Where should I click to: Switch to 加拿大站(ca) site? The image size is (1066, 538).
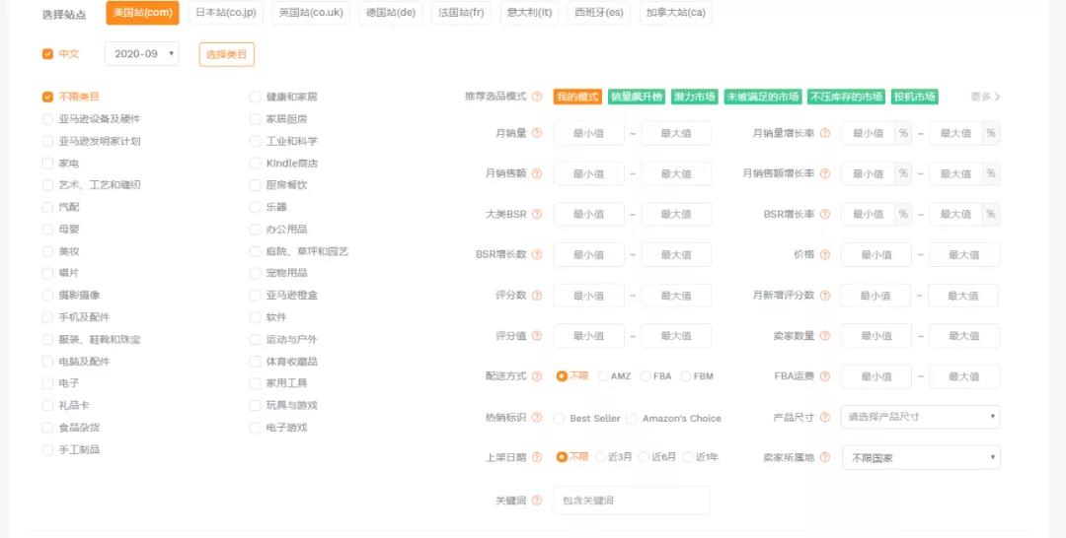tap(676, 13)
